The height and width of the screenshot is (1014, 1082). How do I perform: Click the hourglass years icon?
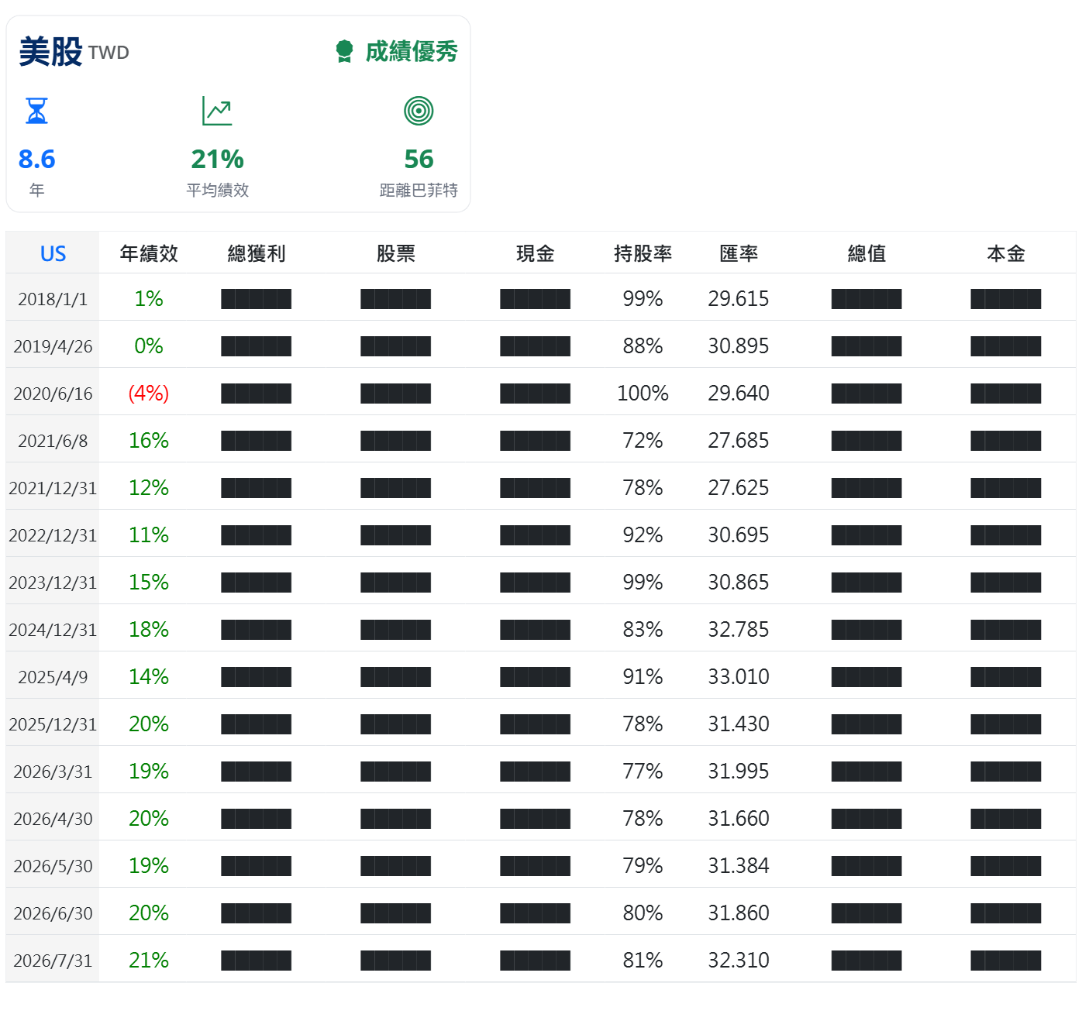pyautogui.click(x=36, y=111)
